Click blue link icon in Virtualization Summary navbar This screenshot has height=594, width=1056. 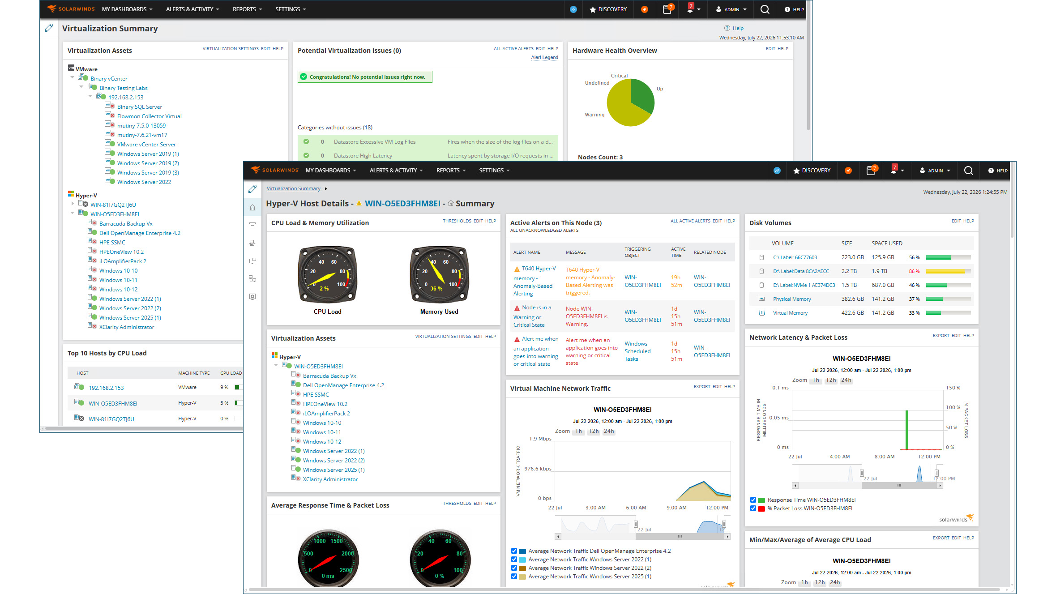click(573, 9)
